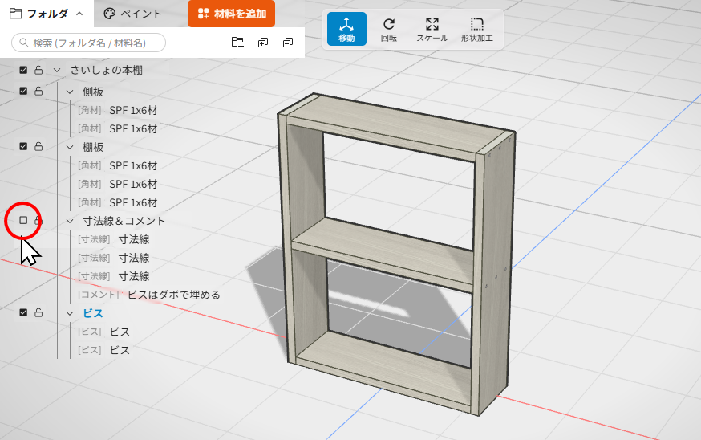Toggle lock icon for 側板 folder
The height and width of the screenshot is (440, 701).
[x=38, y=91]
